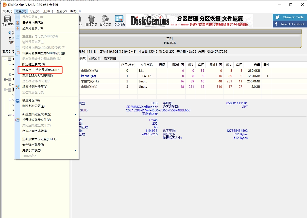Click the blue icon beside 快速分区(F6)
The image size is (307, 218).
click(18, 100)
